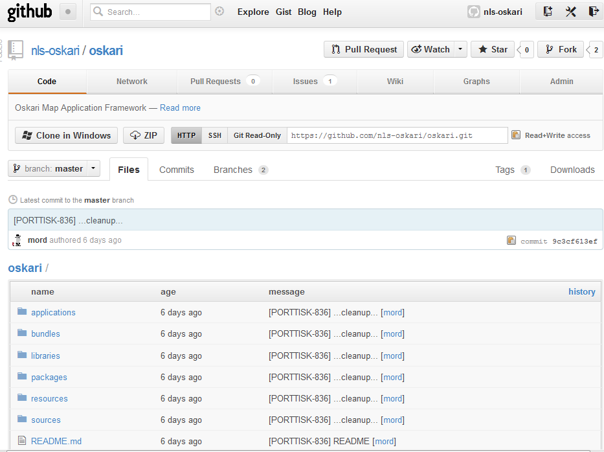The image size is (604, 452).
Task: Switch to Branches subtab
Action: point(241,170)
